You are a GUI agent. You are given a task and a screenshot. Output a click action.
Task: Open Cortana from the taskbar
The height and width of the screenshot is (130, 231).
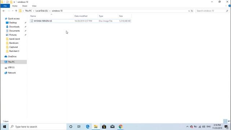click(x=71, y=127)
